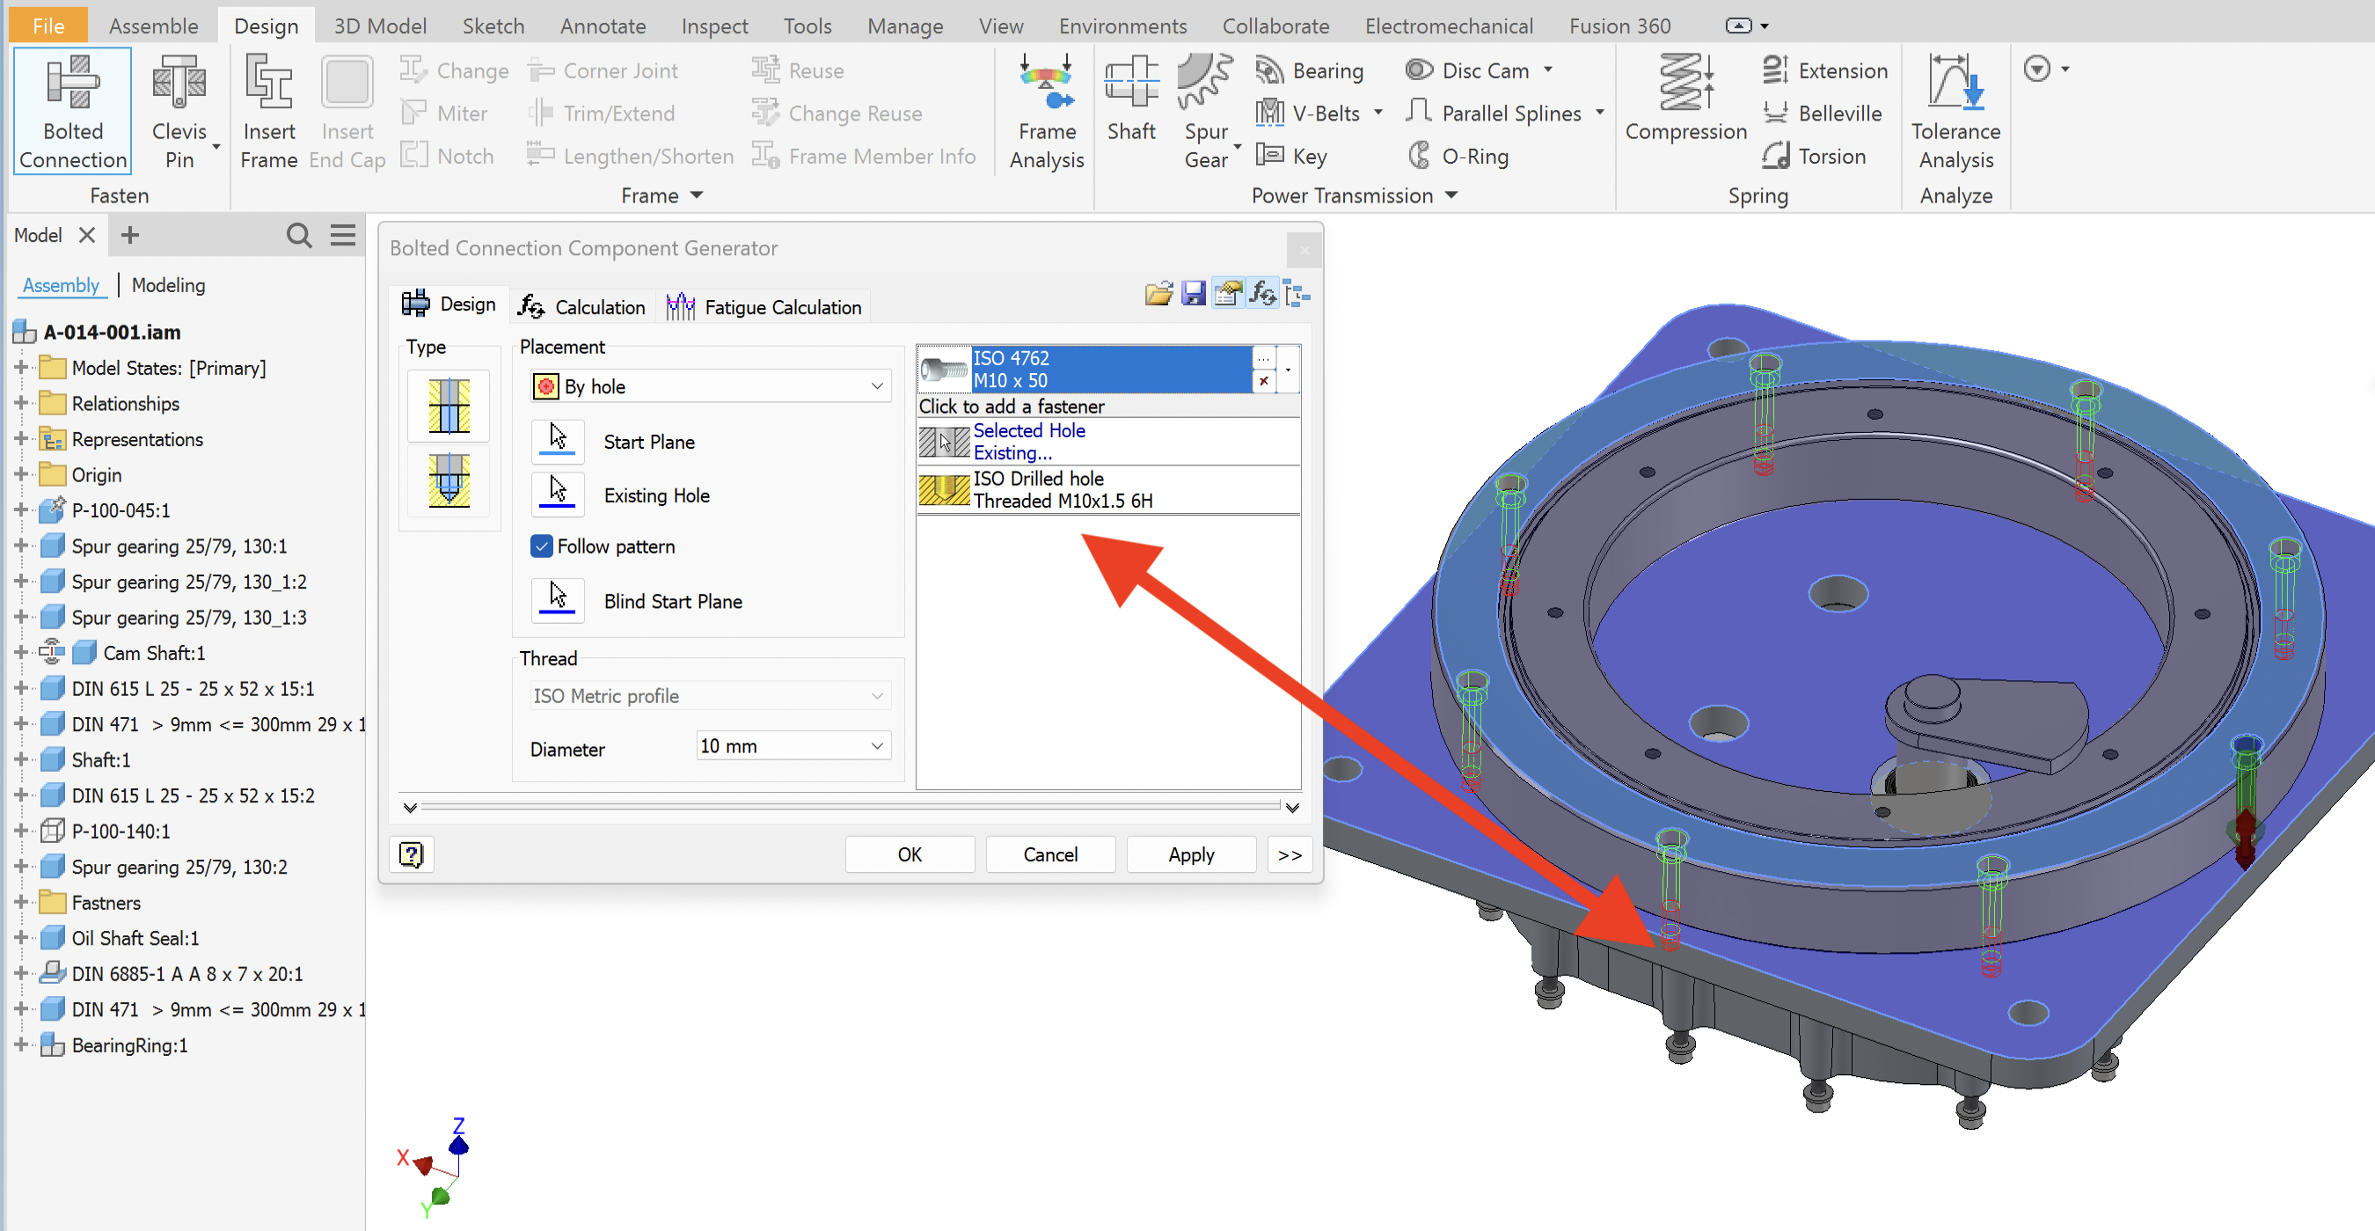The height and width of the screenshot is (1231, 2375).
Task: Uncheck the Follow pattern checkbox
Action: pos(542,546)
